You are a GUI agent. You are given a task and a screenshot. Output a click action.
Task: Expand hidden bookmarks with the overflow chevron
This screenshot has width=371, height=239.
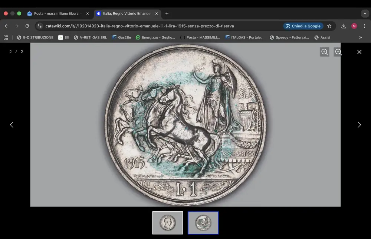[360, 37]
